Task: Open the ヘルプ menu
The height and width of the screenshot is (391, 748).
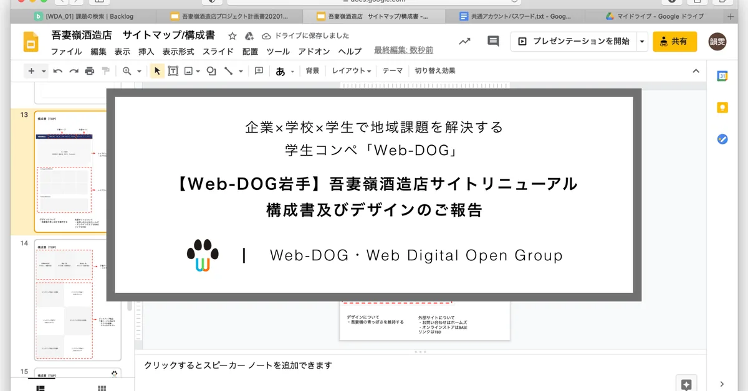Action: tap(350, 51)
